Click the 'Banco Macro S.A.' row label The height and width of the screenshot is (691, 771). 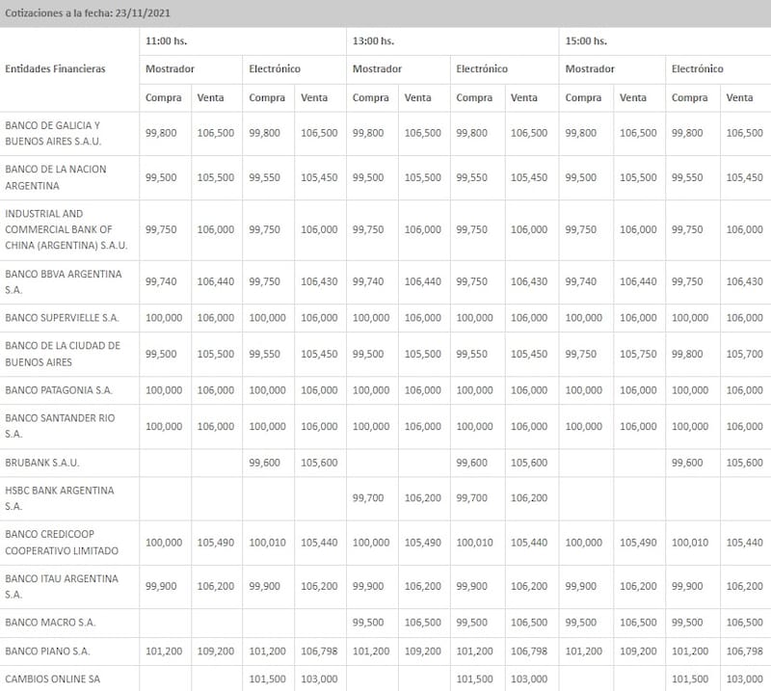click(50, 623)
